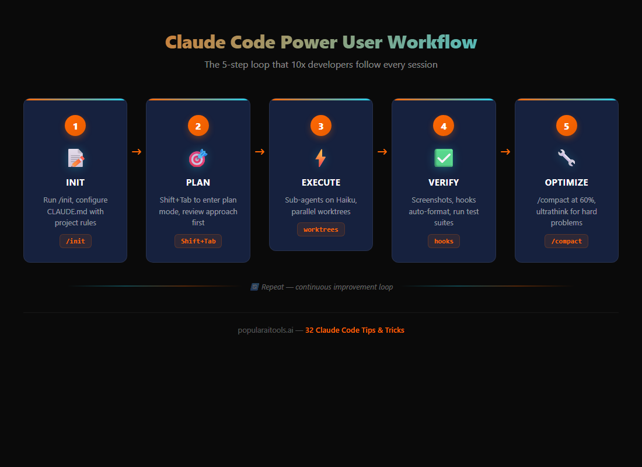Click the orange arrow between INIT and PLAN
Viewport: 642px width, 467px height.
(x=136, y=151)
